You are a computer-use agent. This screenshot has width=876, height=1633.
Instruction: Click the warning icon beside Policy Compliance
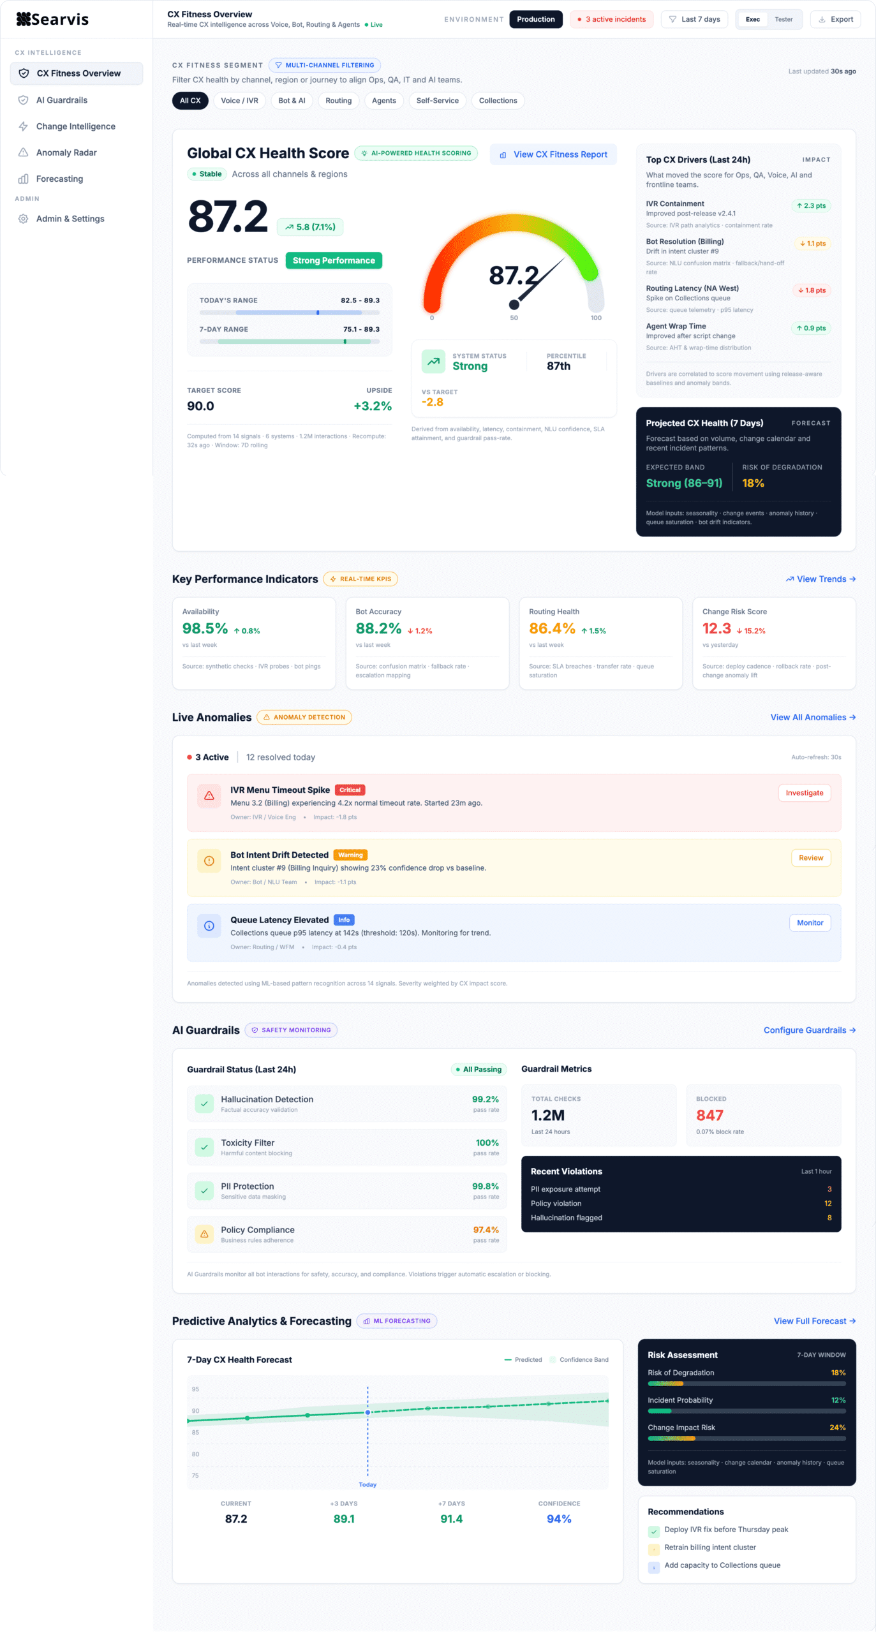[204, 1234]
